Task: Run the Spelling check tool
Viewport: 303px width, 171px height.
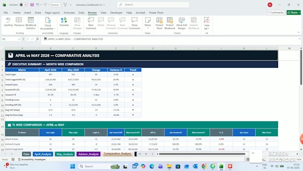Action: coord(8,22)
